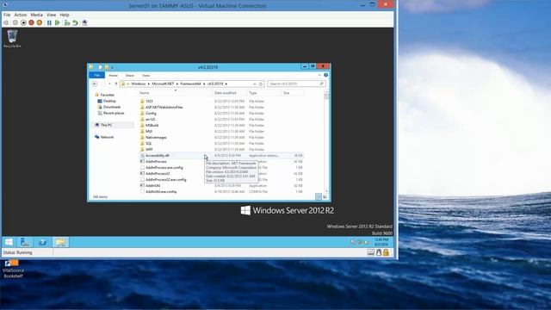This screenshot has height=310, width=551.
Task: Click File Explorer icon in VM taskbar
Action: tap(60, 242)
